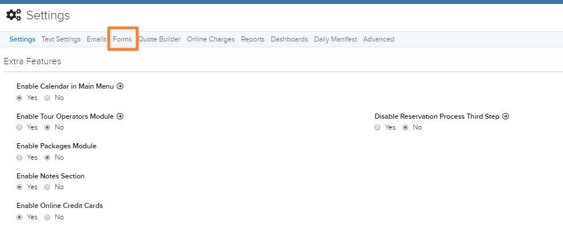
Task: View the Reports tab
Action: point(253,39)
